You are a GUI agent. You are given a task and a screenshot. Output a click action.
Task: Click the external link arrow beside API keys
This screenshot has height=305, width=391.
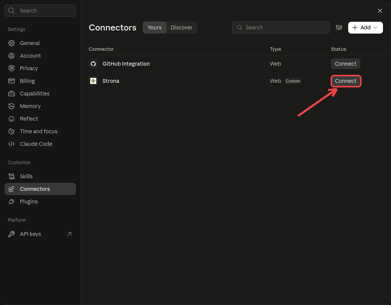pos(69,234)
